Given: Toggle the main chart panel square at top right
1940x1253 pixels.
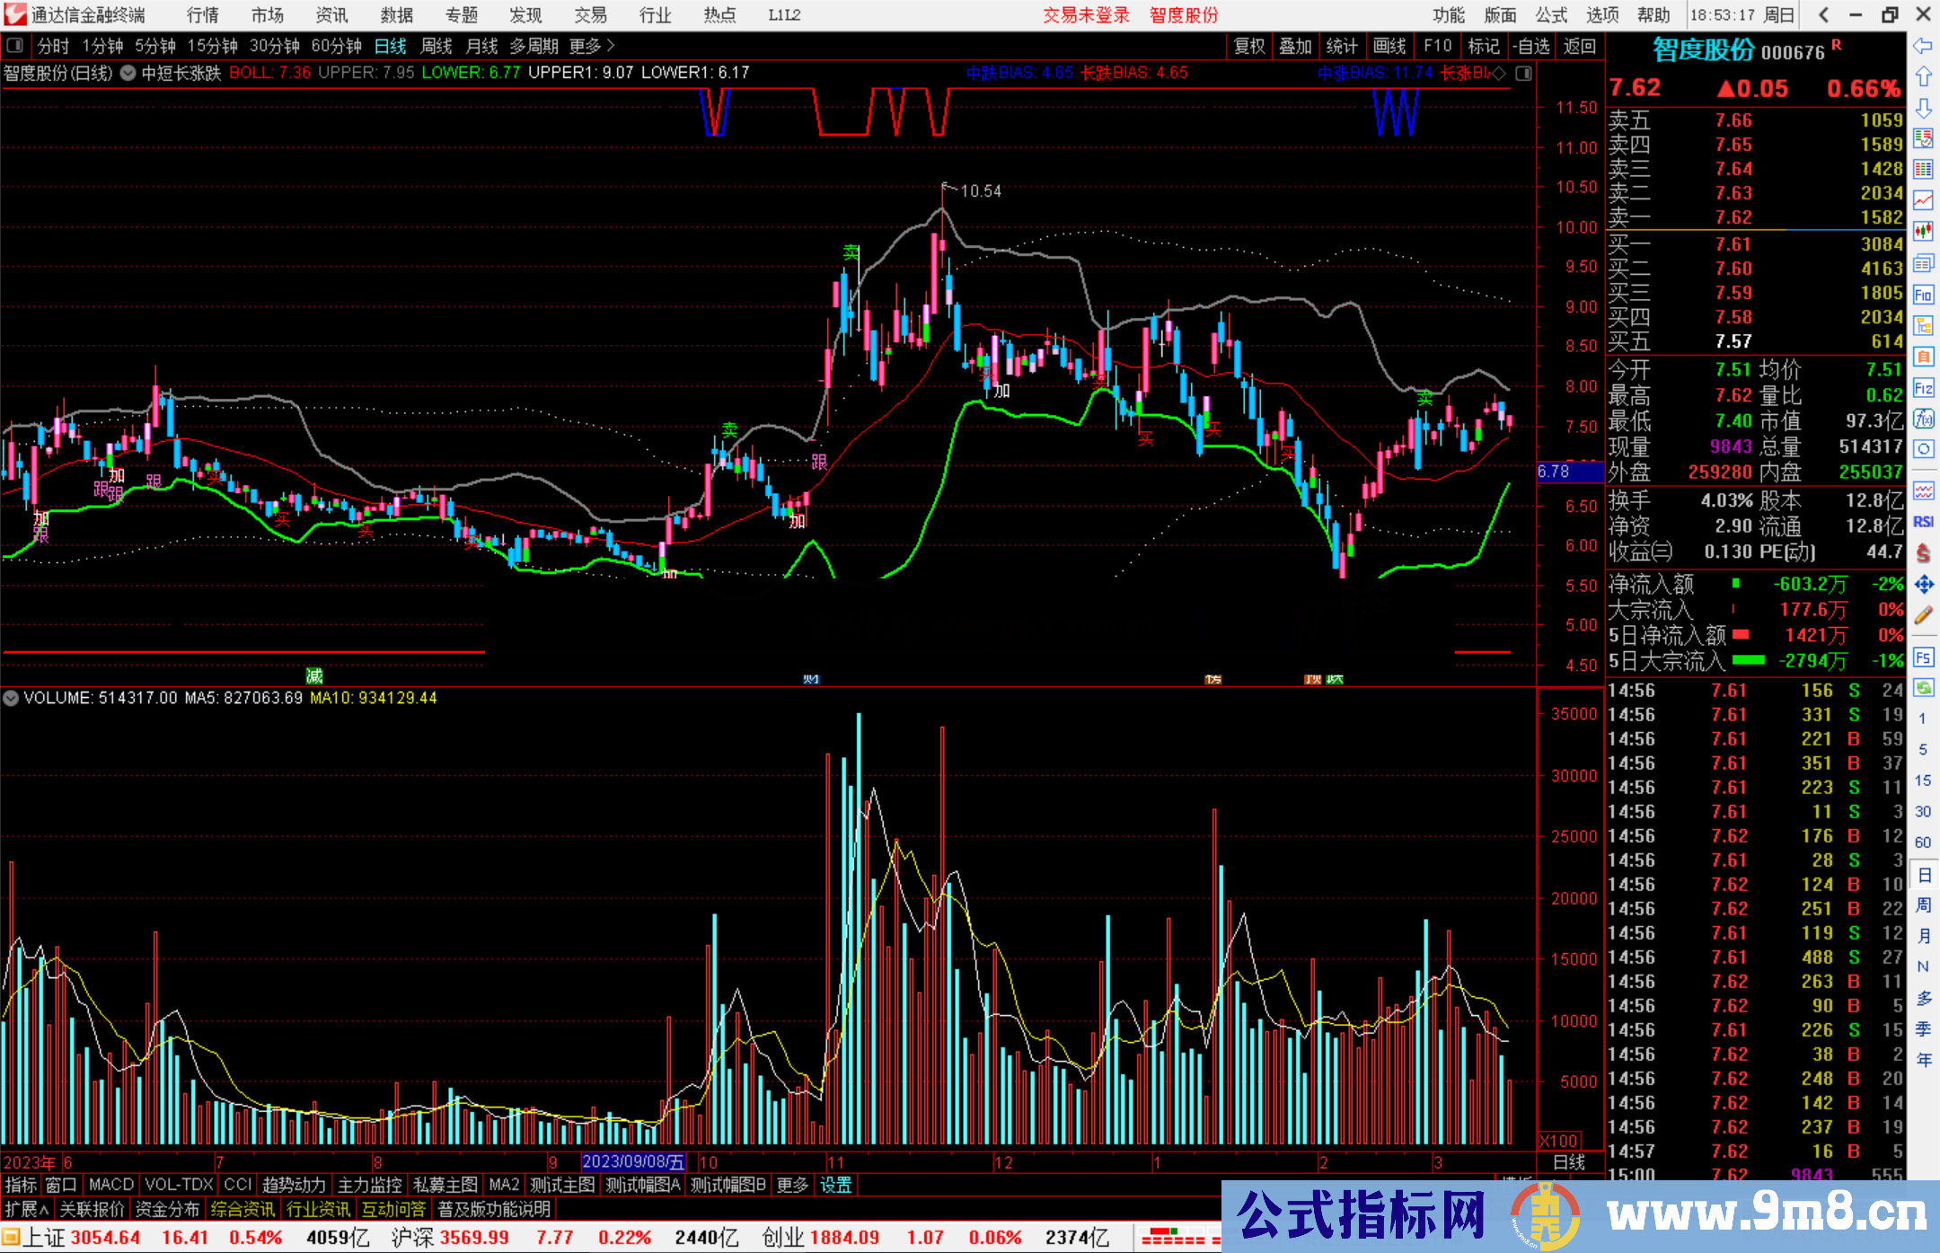Looking at the screenshot, I should coord(1523,74).
